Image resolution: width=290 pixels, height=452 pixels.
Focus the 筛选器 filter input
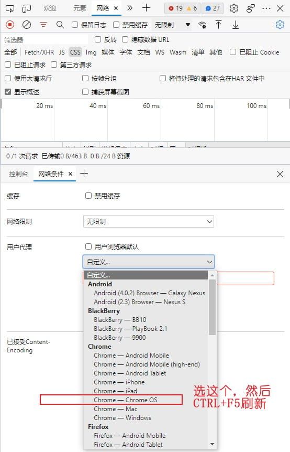46,40
